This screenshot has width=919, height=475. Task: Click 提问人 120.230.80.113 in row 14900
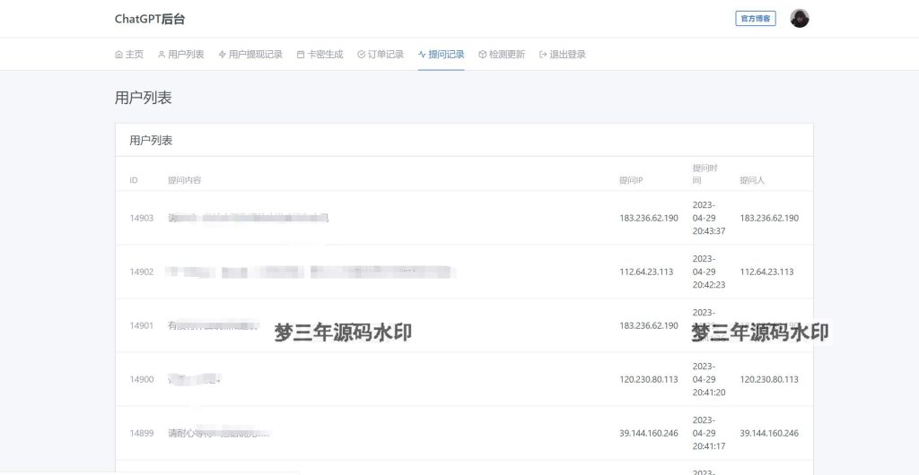769,380
